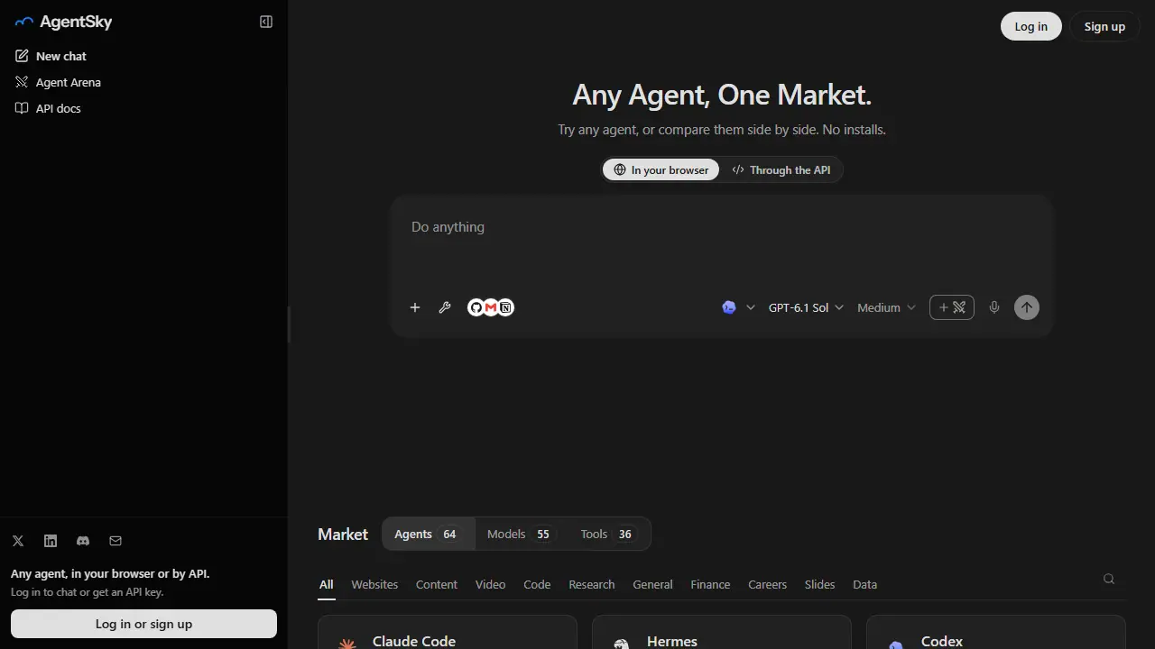Select the Agents market tab
This screenshot has height=649, width=1155.
(428, 534)
